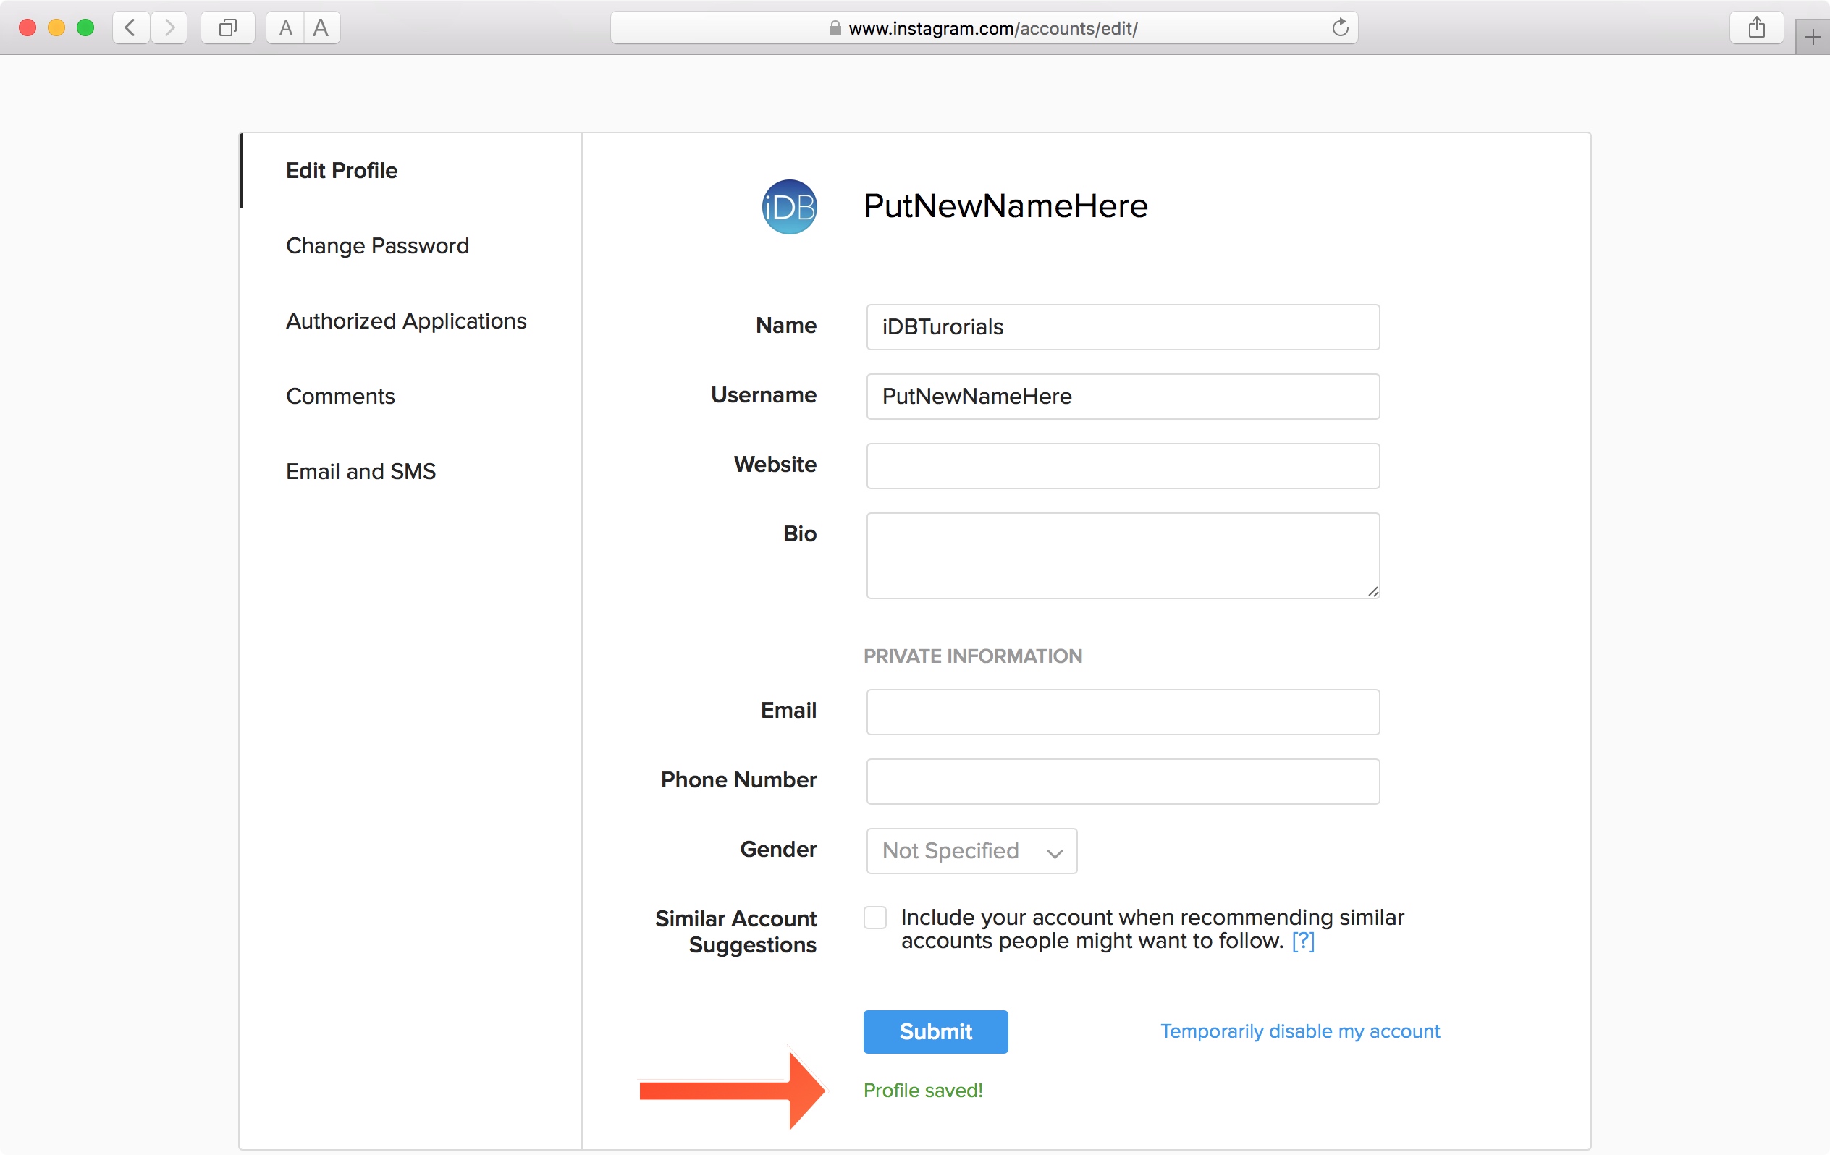Viewport: 1830px width, 1155px height.
Task: Increase text size with large A
Action: (321, 28)
